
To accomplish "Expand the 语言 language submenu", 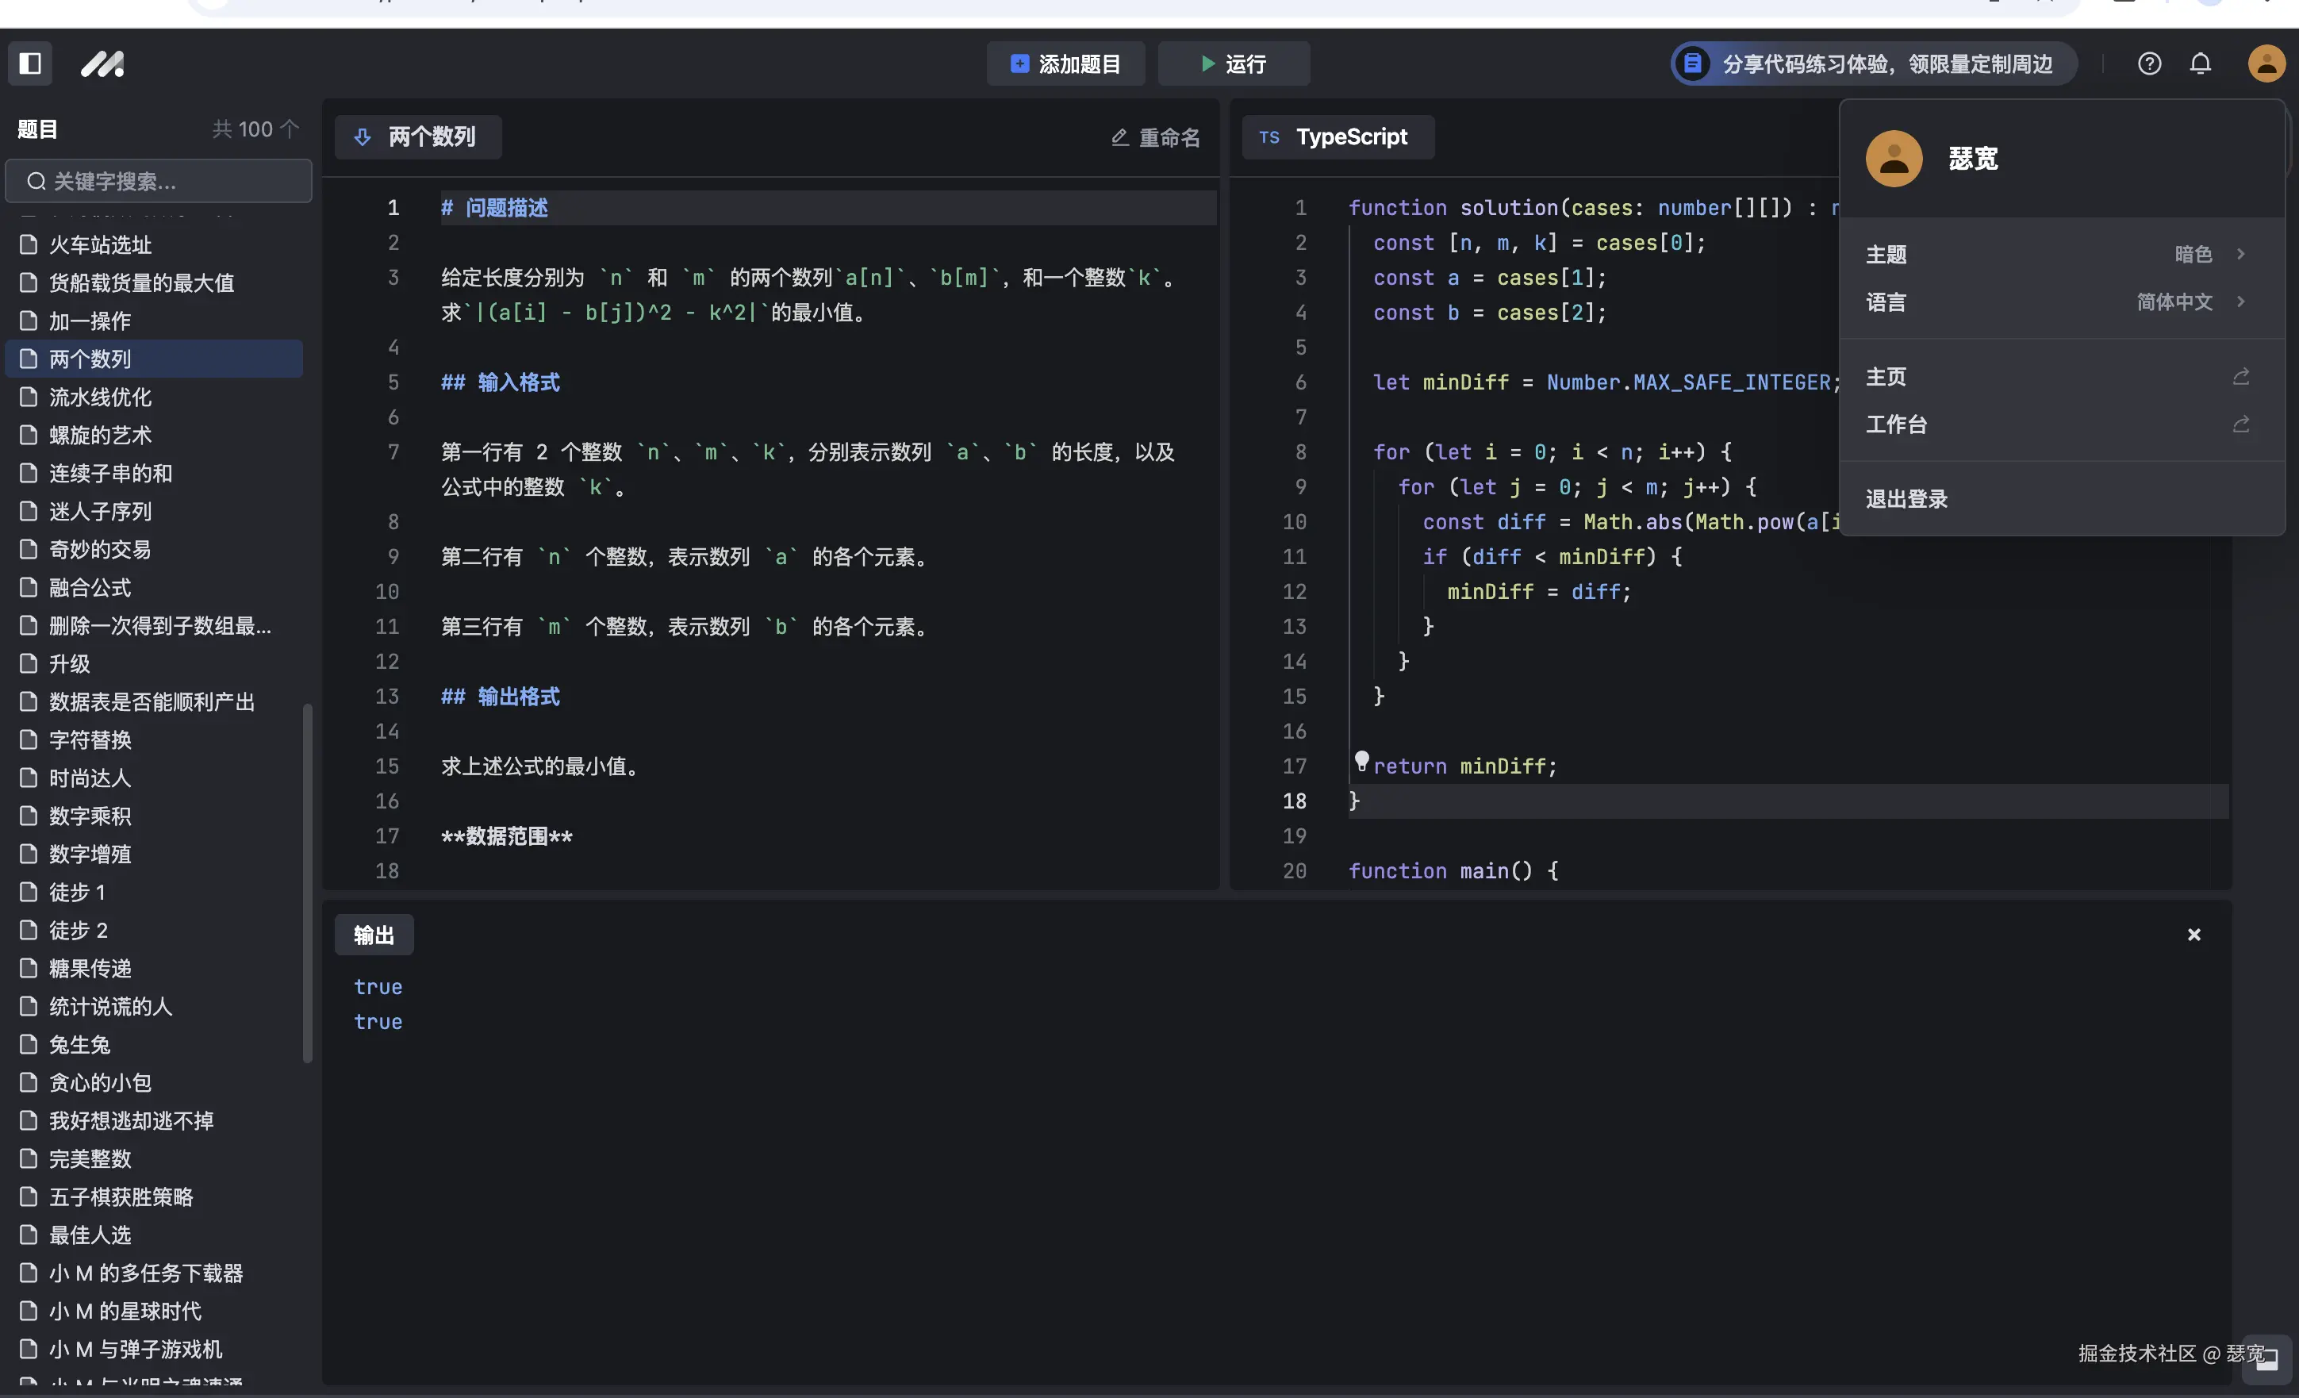I will pos(2240,301).
